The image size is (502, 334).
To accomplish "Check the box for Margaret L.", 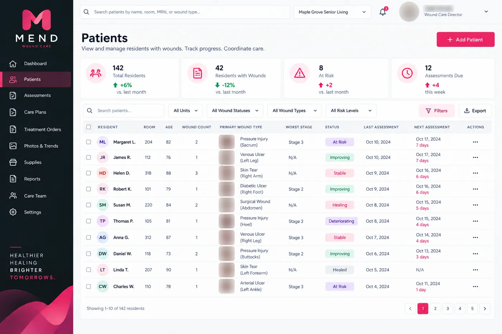I will (x=89, y=142).
